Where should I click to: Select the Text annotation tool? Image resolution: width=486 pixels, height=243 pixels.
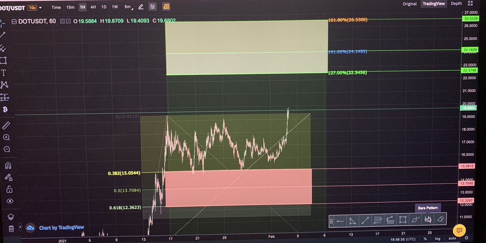pos(4,73)
